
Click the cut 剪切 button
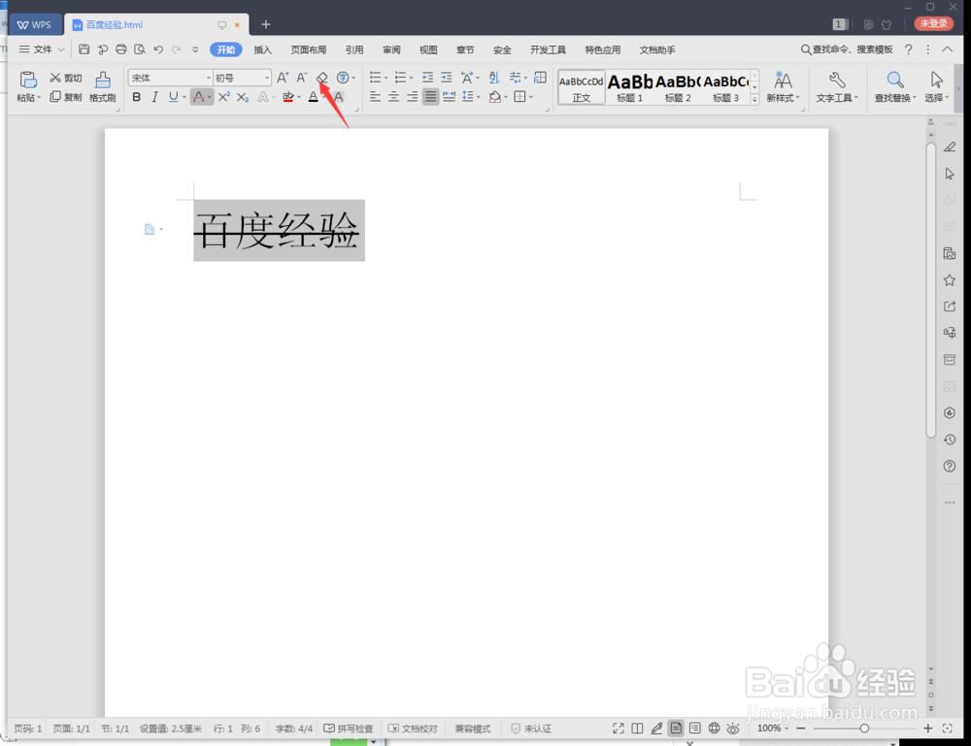point(66,78)
